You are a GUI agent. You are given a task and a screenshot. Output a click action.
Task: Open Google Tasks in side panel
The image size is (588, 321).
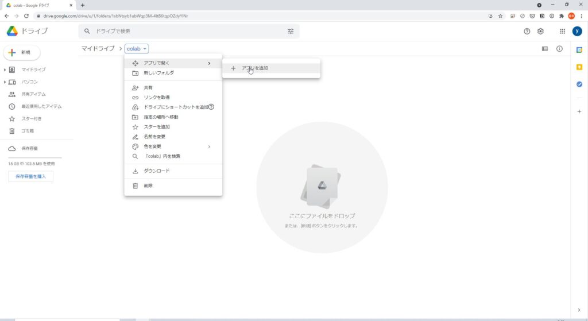point(579,84)
